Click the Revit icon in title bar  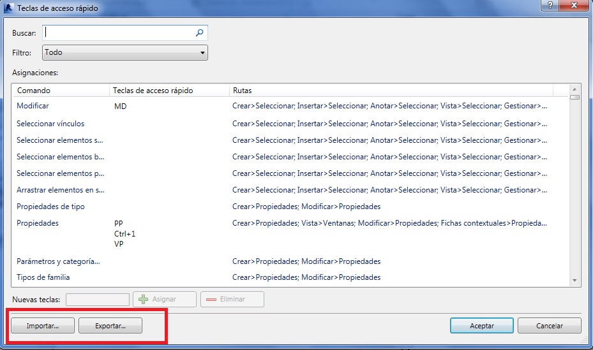9,7
